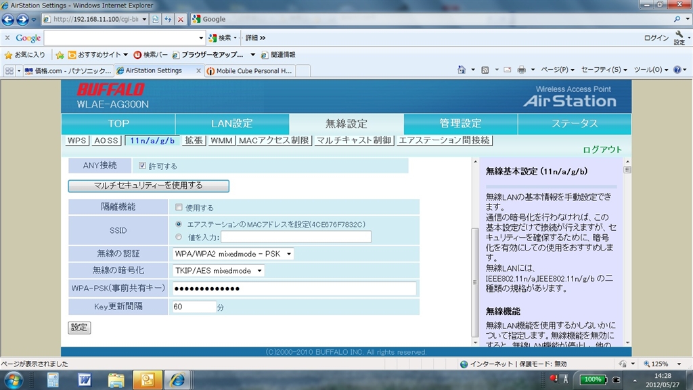Open the ステータス tab

click(x=574, y=123)
